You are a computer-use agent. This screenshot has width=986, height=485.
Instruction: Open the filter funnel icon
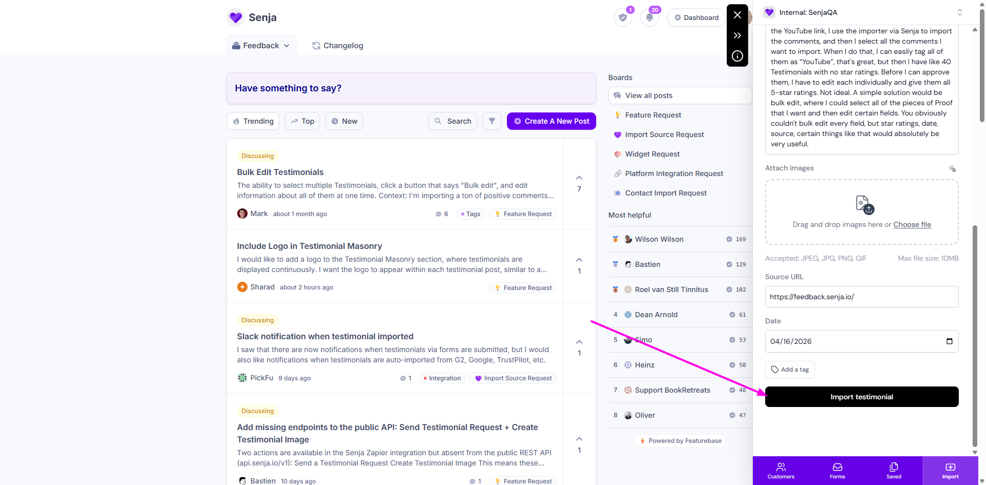coord(491,121)
